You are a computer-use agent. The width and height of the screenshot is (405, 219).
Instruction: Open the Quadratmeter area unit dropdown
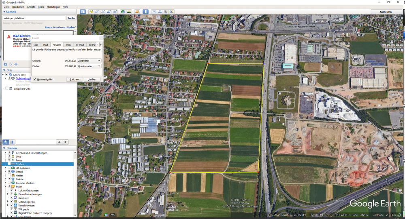89,66
